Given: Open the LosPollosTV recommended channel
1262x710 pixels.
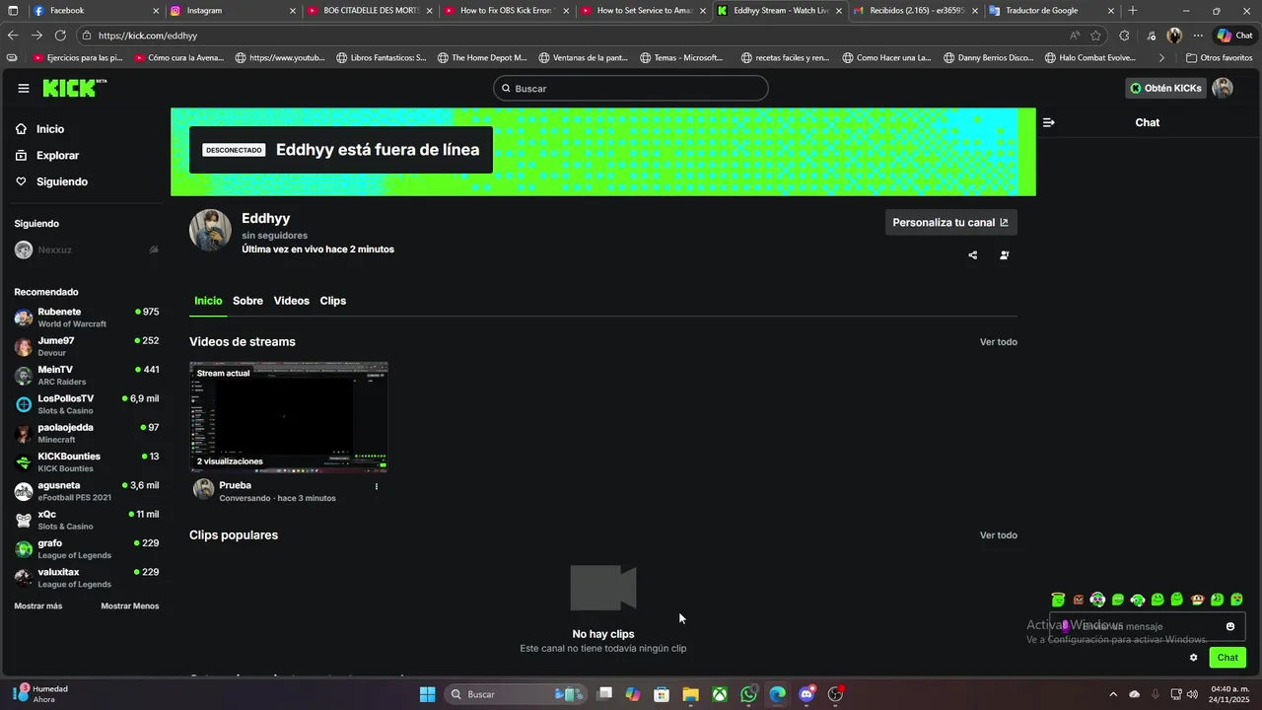Looking at the screenshot, I should coord(87,404).
